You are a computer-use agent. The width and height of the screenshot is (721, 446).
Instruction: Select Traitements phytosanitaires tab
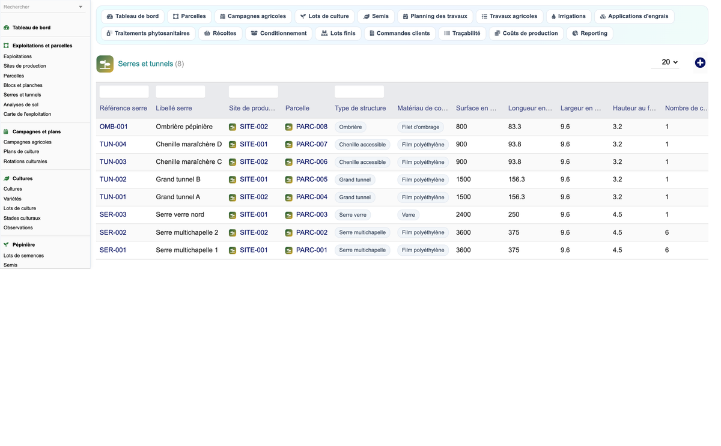[148, 34]
